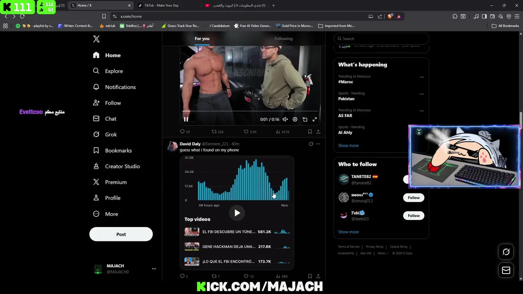
Task: Reload the page in the browser
Action: 22,16
